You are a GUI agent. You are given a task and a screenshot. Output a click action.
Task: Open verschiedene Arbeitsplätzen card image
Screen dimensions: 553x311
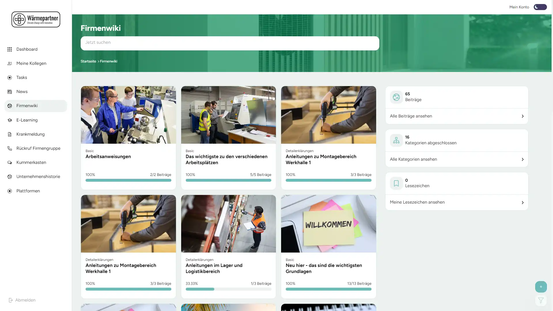pos(228,115)
